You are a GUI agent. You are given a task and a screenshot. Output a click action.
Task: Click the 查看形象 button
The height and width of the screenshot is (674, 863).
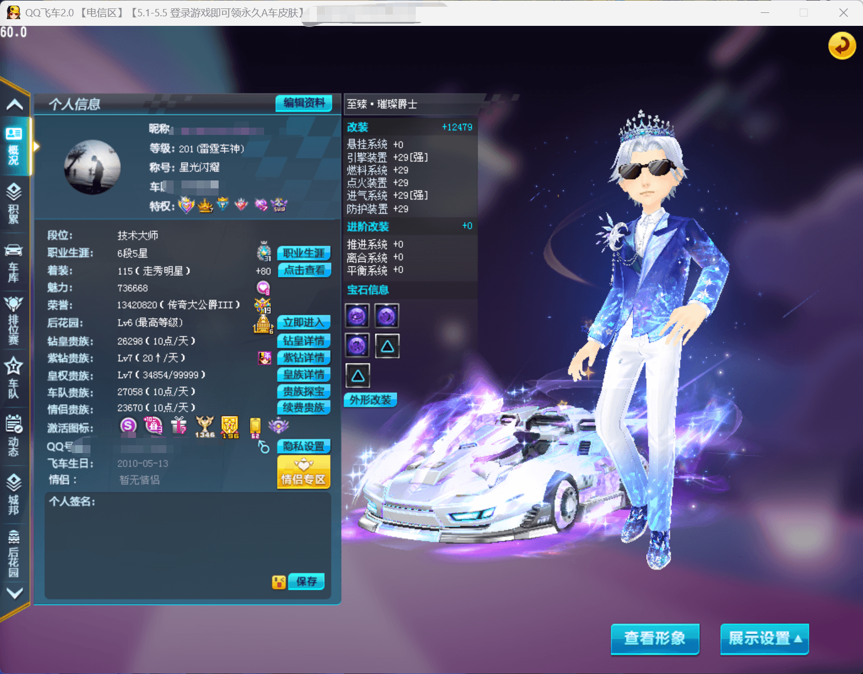tap(655, 639)
